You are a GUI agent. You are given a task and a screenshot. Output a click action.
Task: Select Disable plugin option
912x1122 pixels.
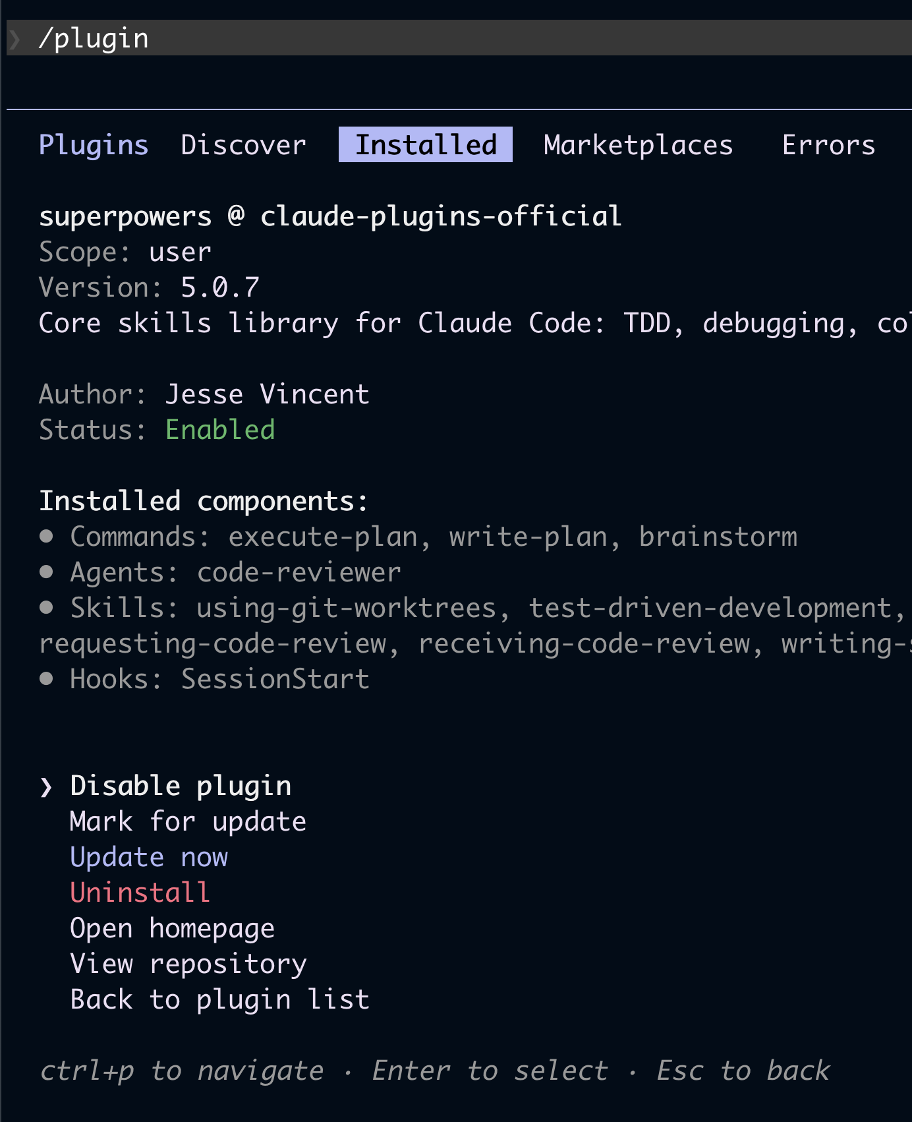pyautogui.click(x=181, y=786)
